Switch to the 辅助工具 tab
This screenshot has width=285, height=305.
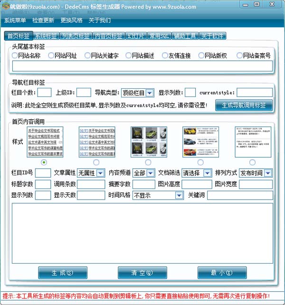(185, 36)
